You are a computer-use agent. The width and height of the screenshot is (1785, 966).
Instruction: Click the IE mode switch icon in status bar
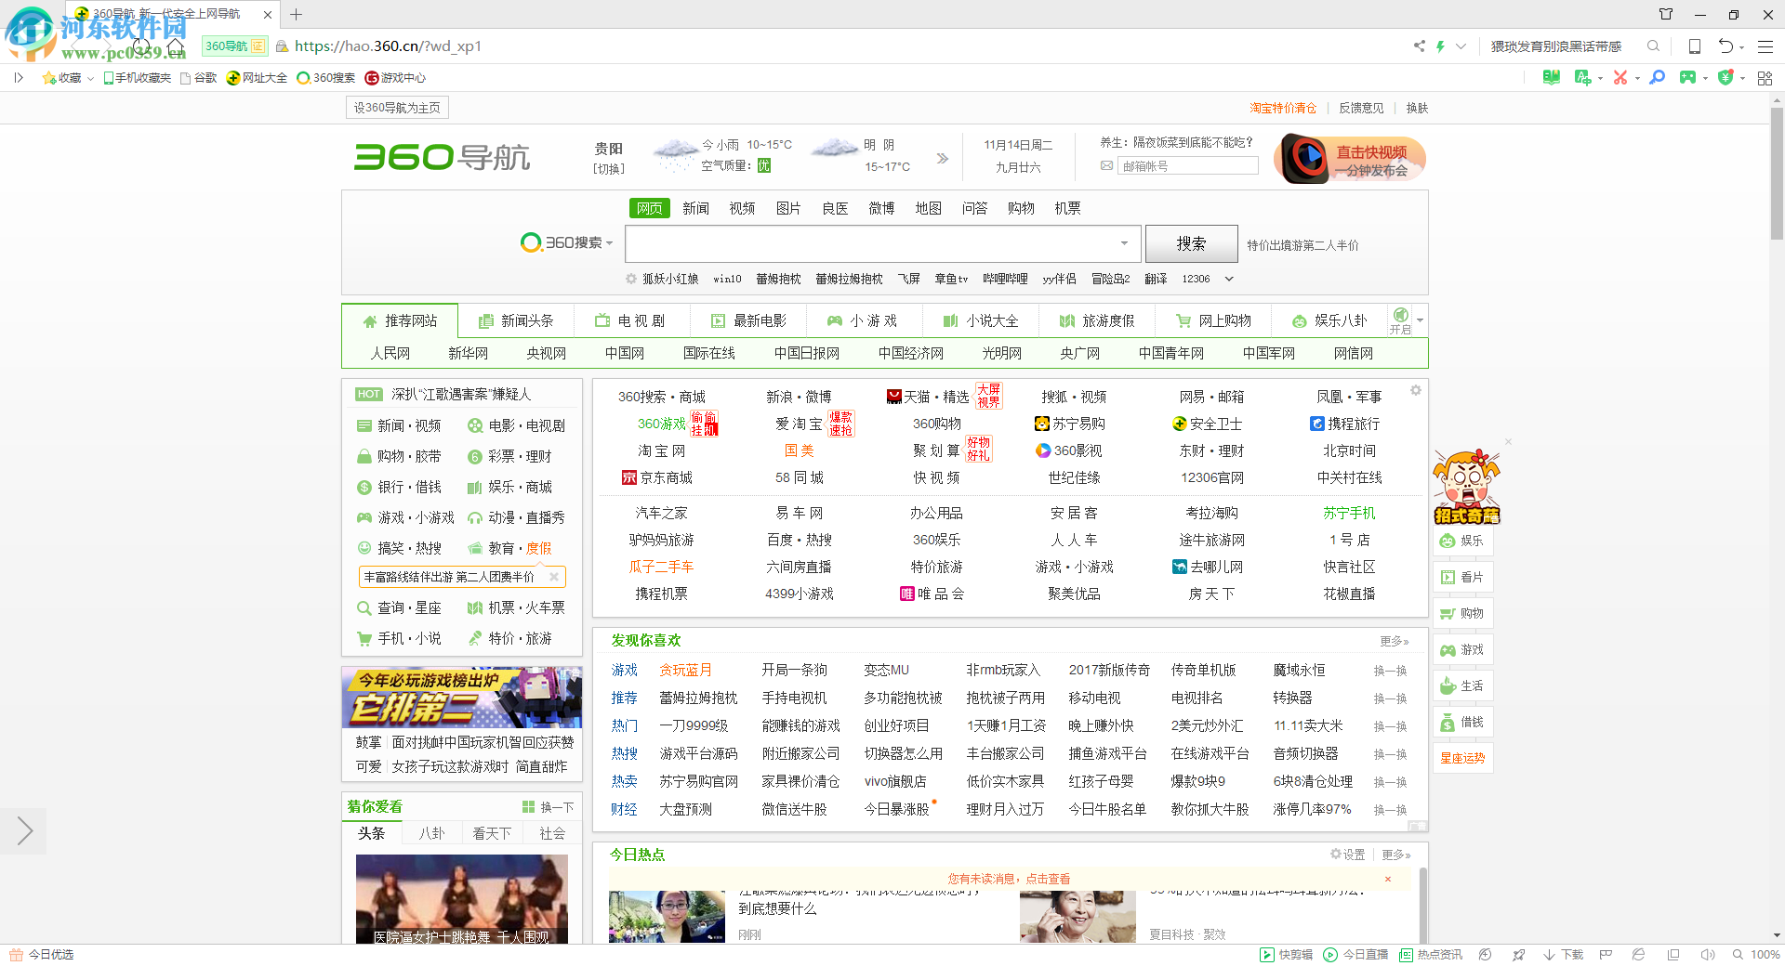[1638, 954]
